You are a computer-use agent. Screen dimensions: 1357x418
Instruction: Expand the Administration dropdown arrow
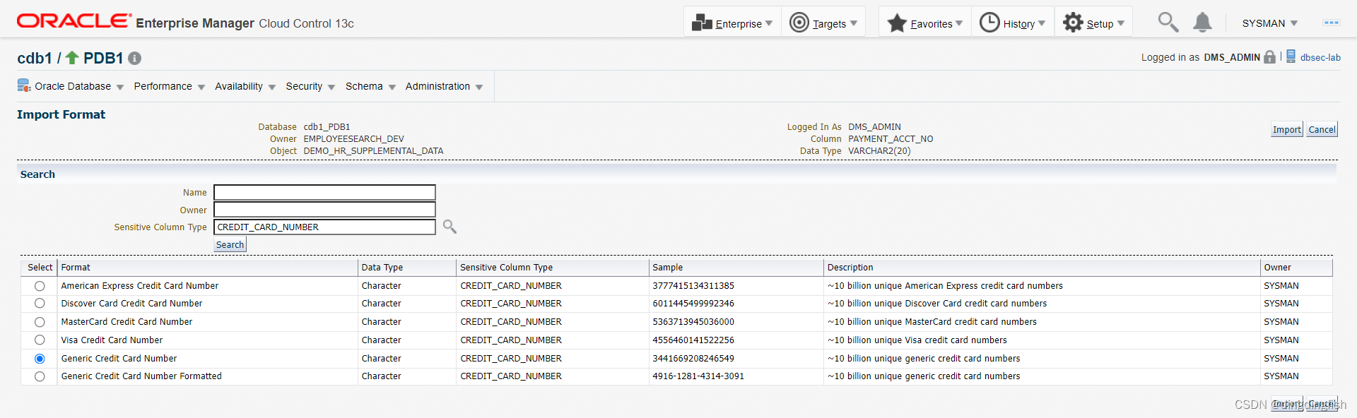tap(479, 88)
